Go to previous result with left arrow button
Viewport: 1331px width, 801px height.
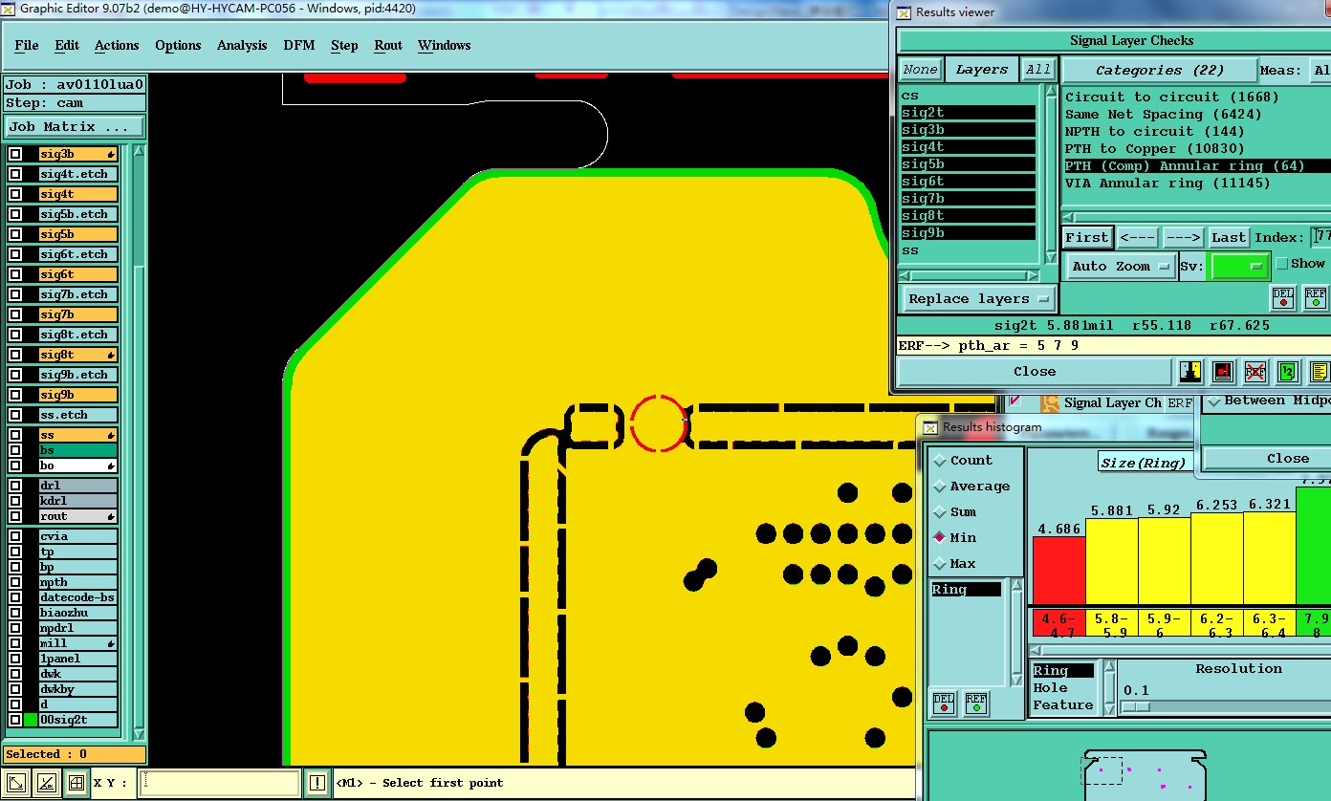[1138, 238]
